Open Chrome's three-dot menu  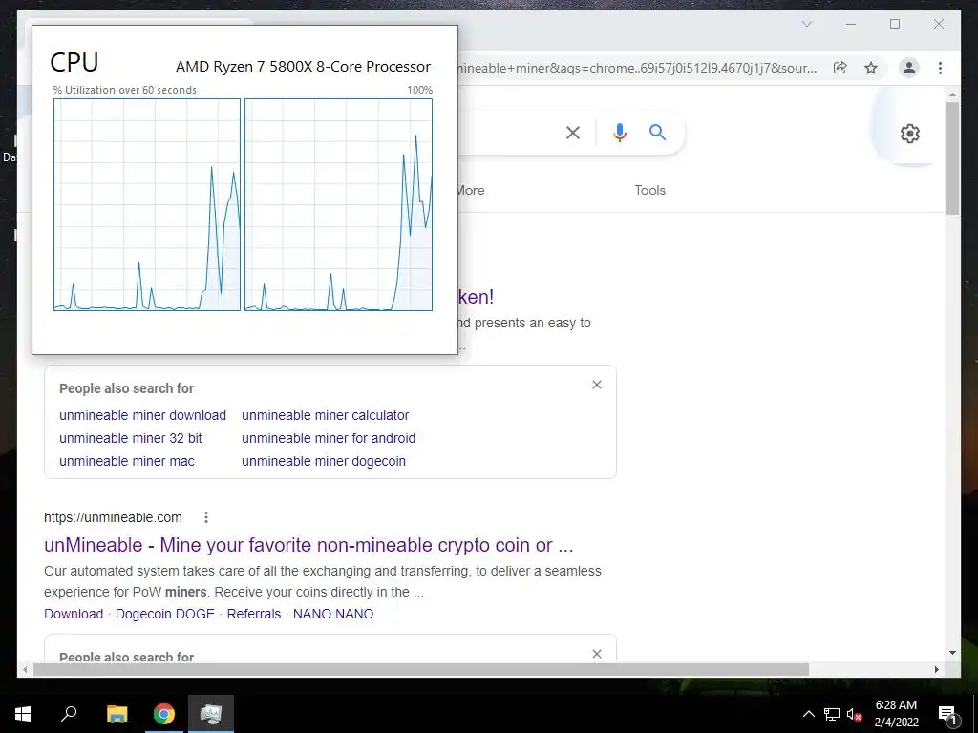[x=940, y=68]
